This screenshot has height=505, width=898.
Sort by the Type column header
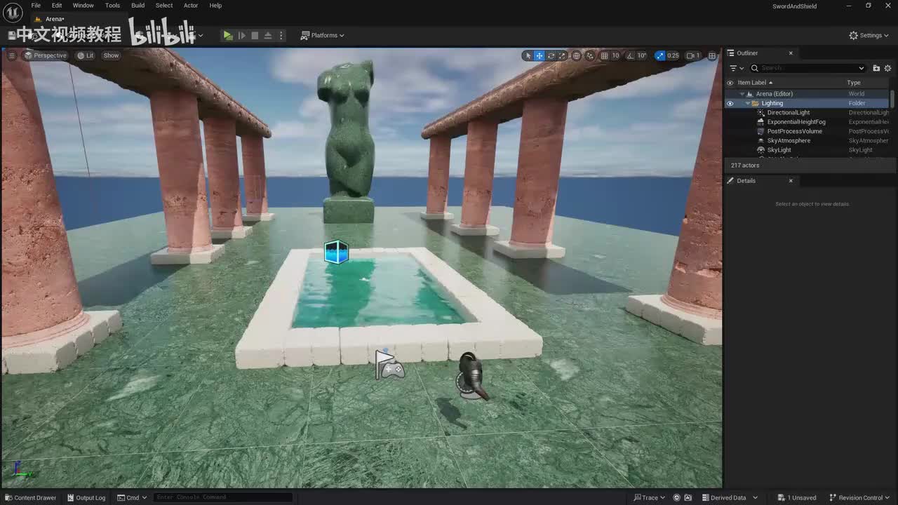[x=854, y=83]
